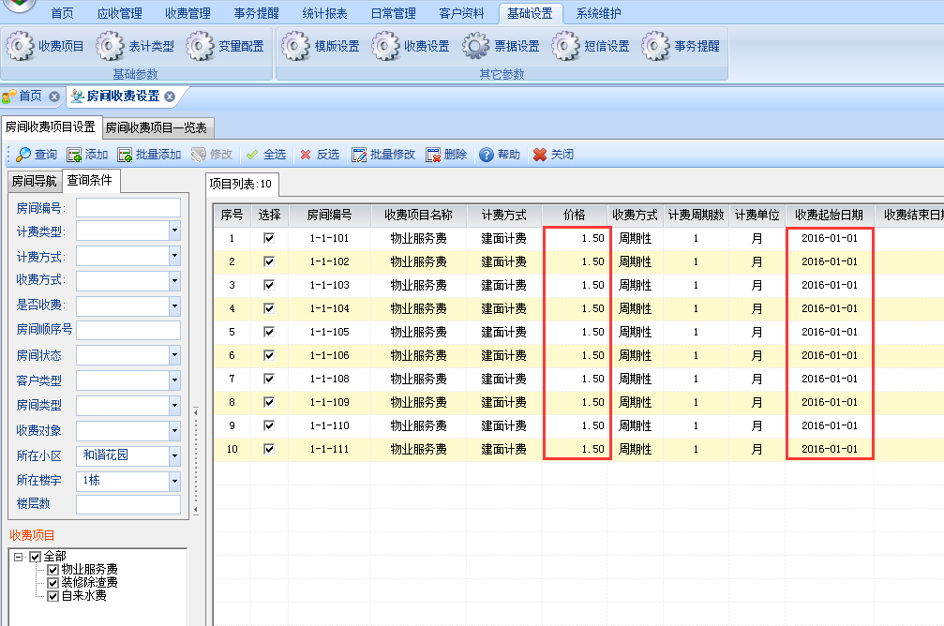Open the 事务提醒 menu in menu bar
Image resolution: width=944 pixels, height=626 pixels.
tap(257, 13)
